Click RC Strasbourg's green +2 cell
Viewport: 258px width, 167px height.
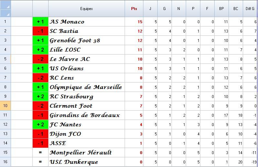pos(40,97)
